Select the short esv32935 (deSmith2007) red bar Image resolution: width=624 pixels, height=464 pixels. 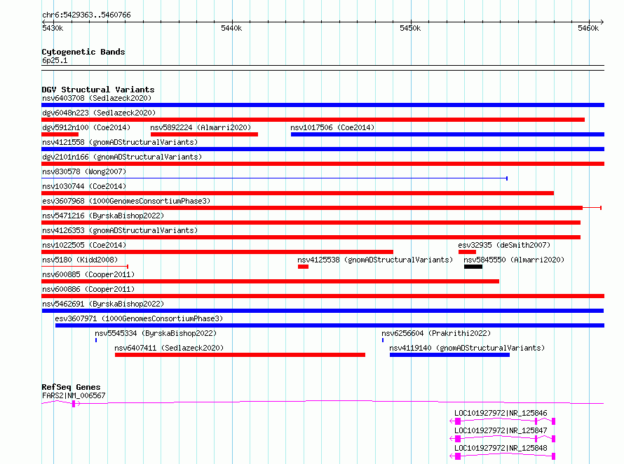pyautogui.click(x=467, y=252)
